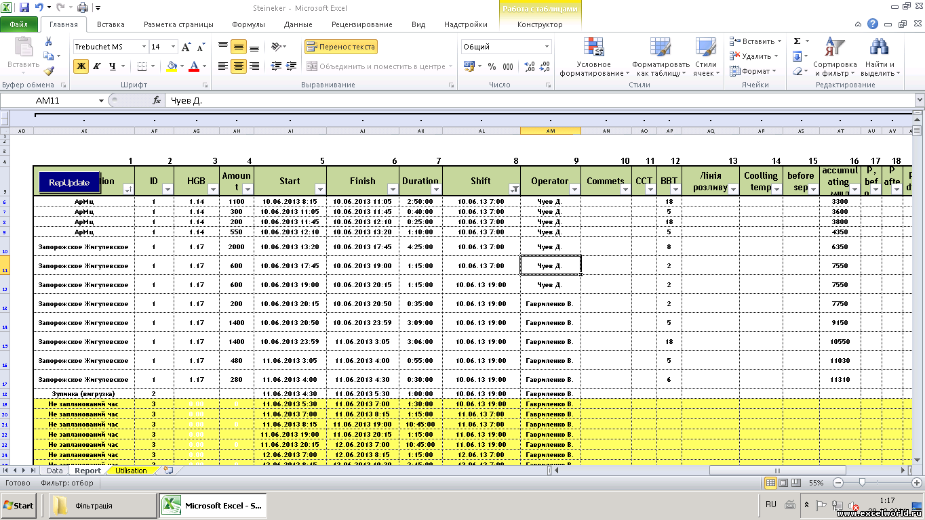This screenshot has width=925, height=520.
Task: Click the increase font size icon
Action: [186, 47]
